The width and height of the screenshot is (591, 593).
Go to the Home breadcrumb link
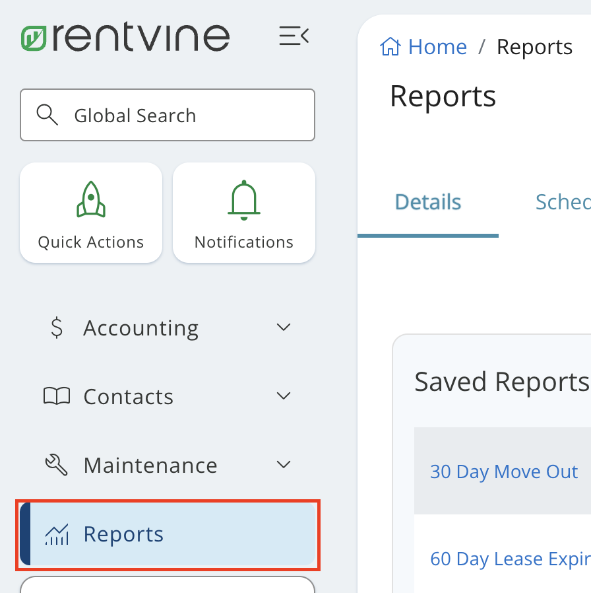click(x=437, y=47)
